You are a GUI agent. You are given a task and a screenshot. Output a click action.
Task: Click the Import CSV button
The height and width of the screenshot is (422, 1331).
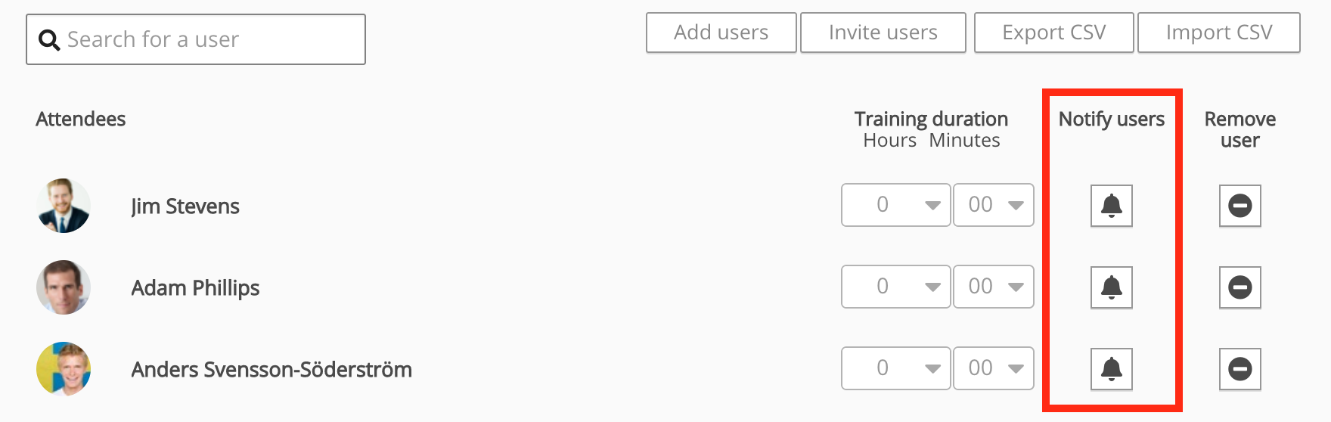1218,33
